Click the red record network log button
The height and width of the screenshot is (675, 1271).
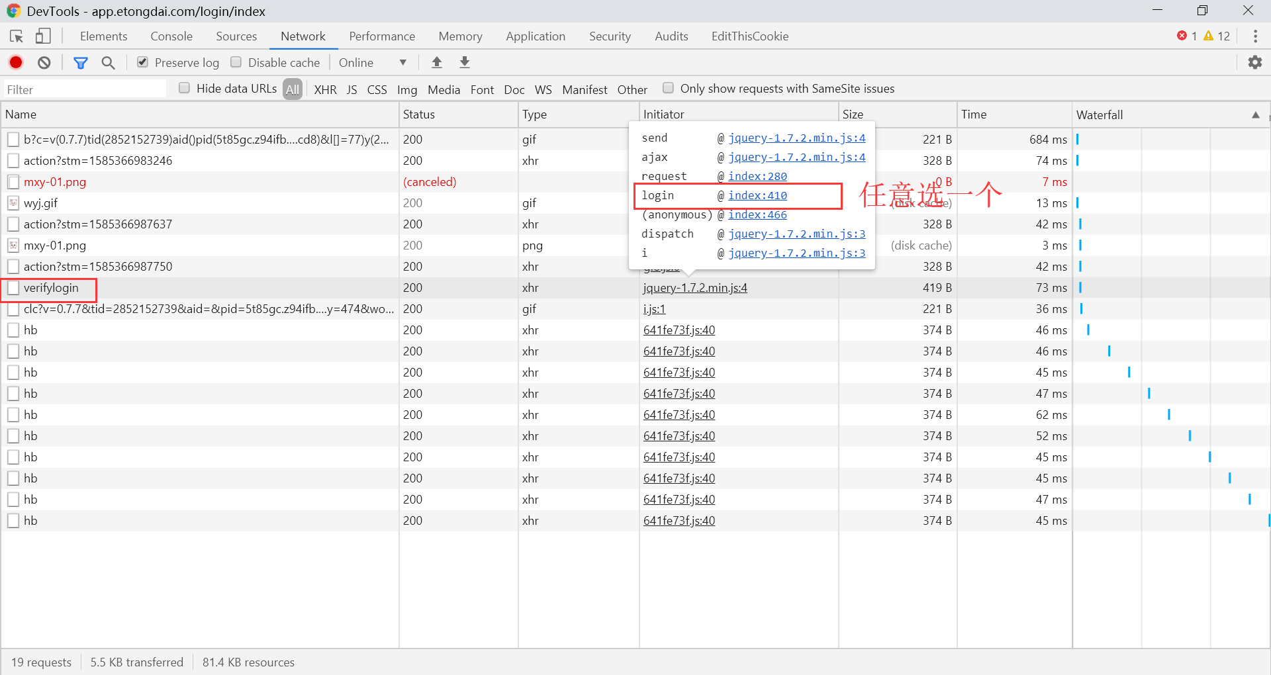[16, 62]
